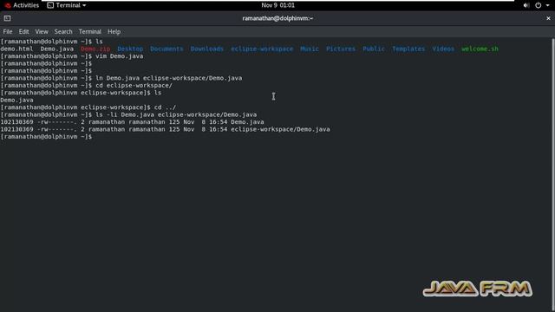This screenshot has height=312, width=555.
Task: Click the Downloads directory name
Action: point(207,49)
